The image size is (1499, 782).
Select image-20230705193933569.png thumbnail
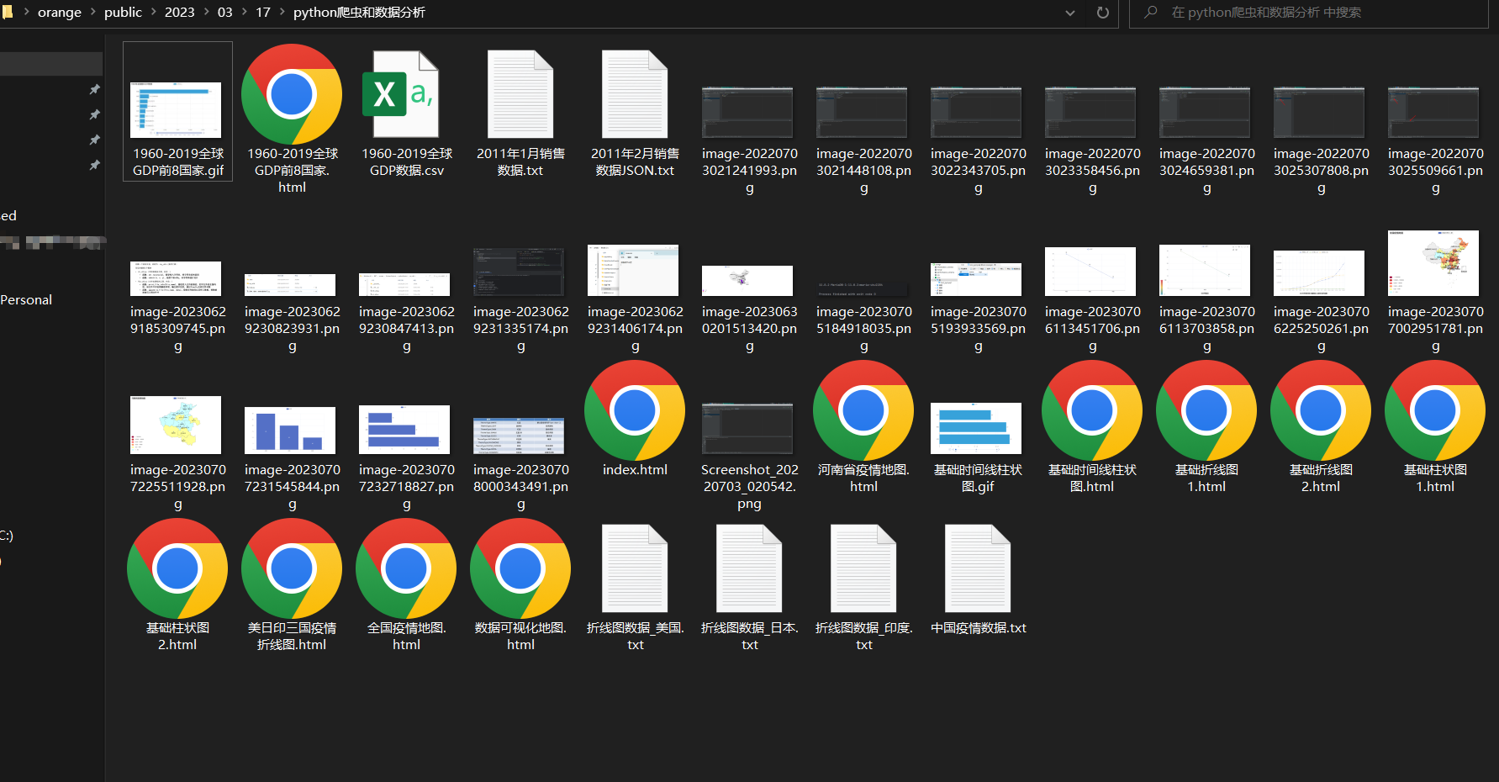tap(976, 278)
